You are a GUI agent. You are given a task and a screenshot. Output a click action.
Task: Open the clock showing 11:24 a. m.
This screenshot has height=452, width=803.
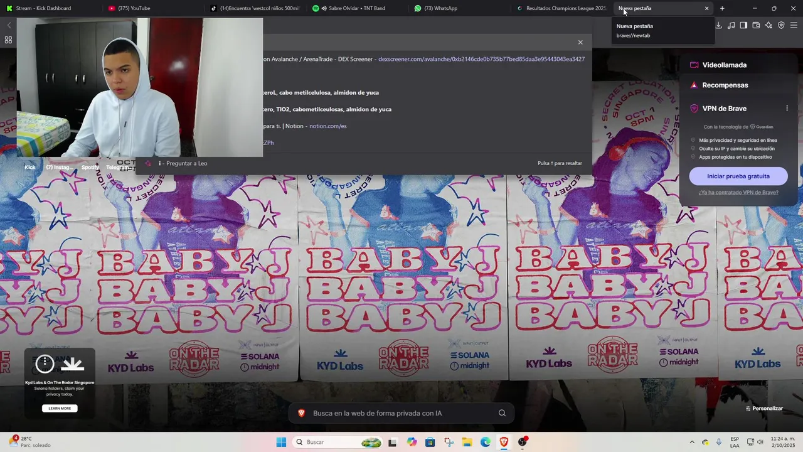click(782, 442)
